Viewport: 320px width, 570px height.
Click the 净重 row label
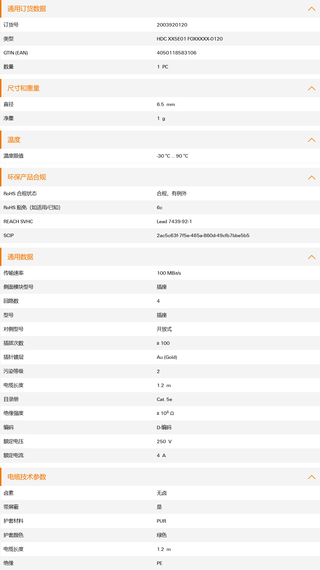9,118
